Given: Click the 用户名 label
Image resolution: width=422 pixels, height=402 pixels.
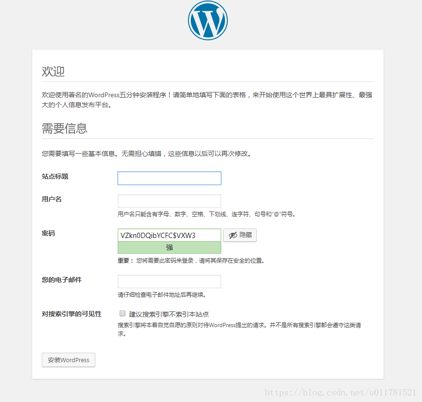Looking at the screenshot, I should pyautogui.click(x=52, y=199).
